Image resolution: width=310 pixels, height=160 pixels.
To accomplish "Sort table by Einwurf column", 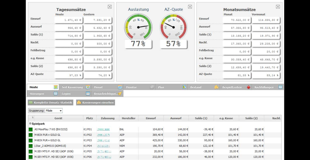I will click(151, 118).
